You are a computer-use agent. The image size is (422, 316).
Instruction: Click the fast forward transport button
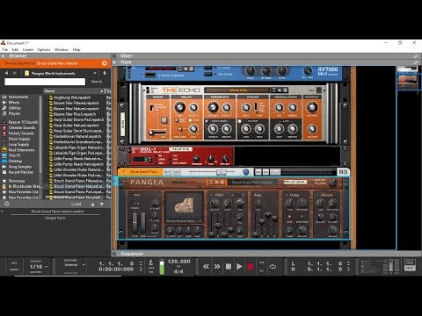pos(217,266)
